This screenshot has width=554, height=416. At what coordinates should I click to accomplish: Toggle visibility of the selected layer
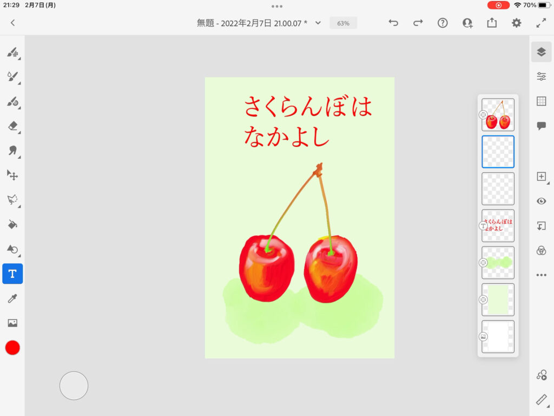[x=541, y=201]
